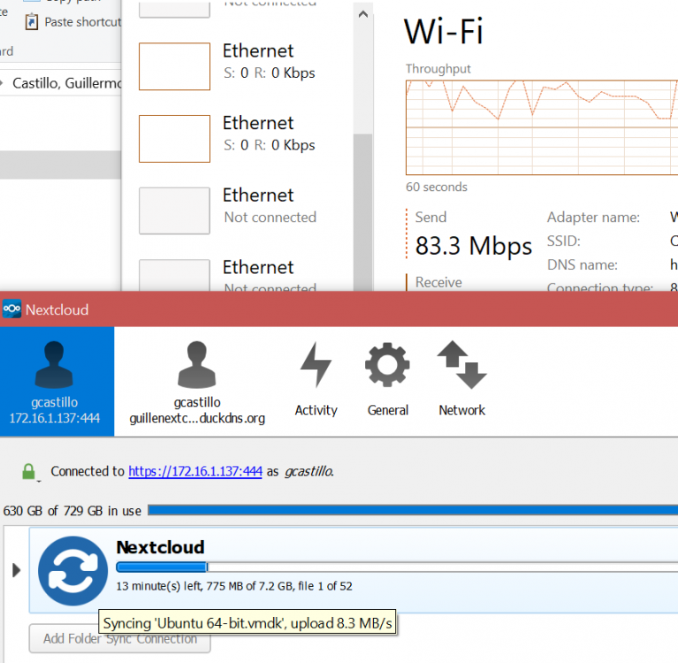Click the Nextcloud logo in title bar
Image resolution: width=678 pixels, height=663 pixels.
coord(11,309)
